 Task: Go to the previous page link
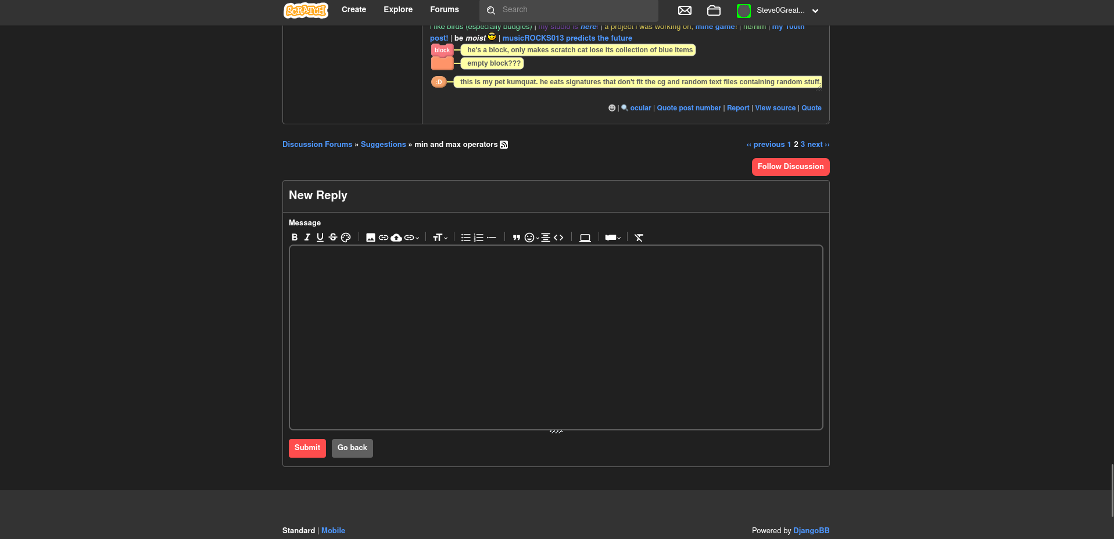point(765,145)
